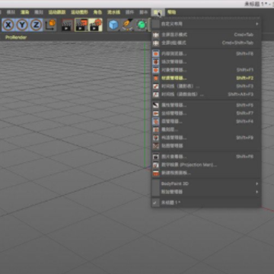
Task: Open 图片查看器 with Shift+F6 shortcut
Action: click(206, 157)
